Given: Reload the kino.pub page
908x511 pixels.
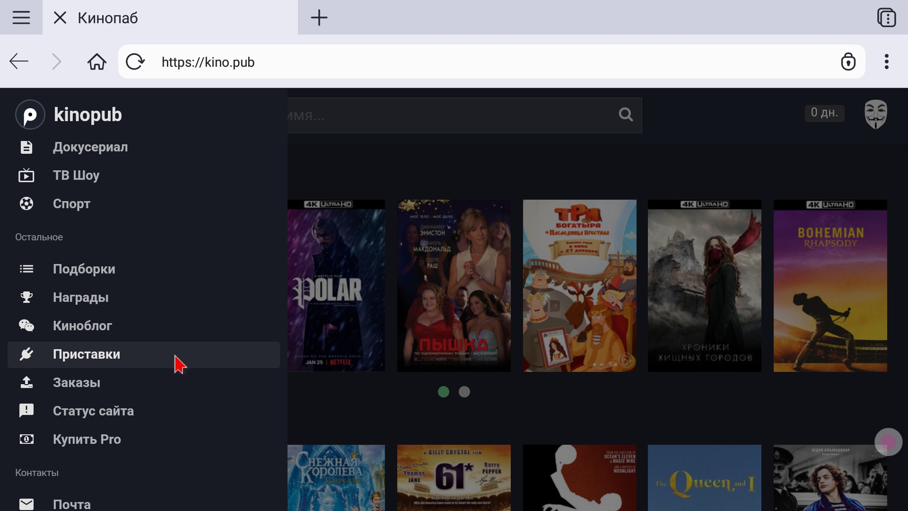Looking at the screenshot, I should (x=135, y=62).
